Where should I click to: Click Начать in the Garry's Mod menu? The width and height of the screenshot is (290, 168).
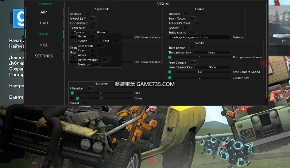[16, 41]
